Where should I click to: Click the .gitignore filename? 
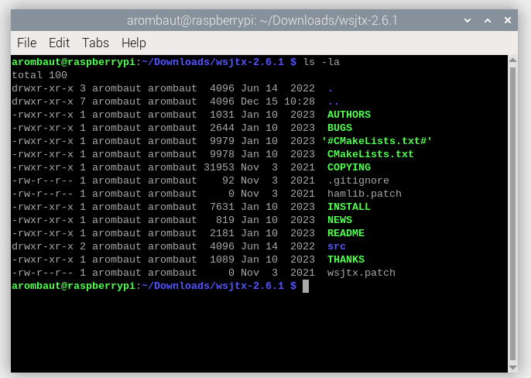click(x=358, y=180)
